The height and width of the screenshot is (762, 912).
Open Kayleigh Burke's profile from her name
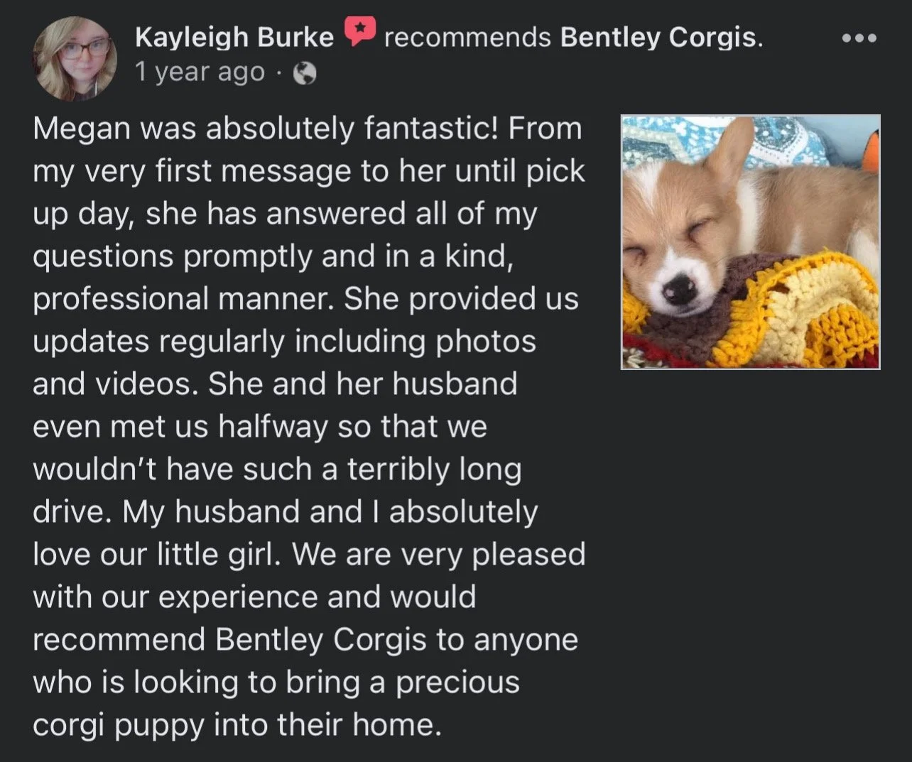coord(234,37)
